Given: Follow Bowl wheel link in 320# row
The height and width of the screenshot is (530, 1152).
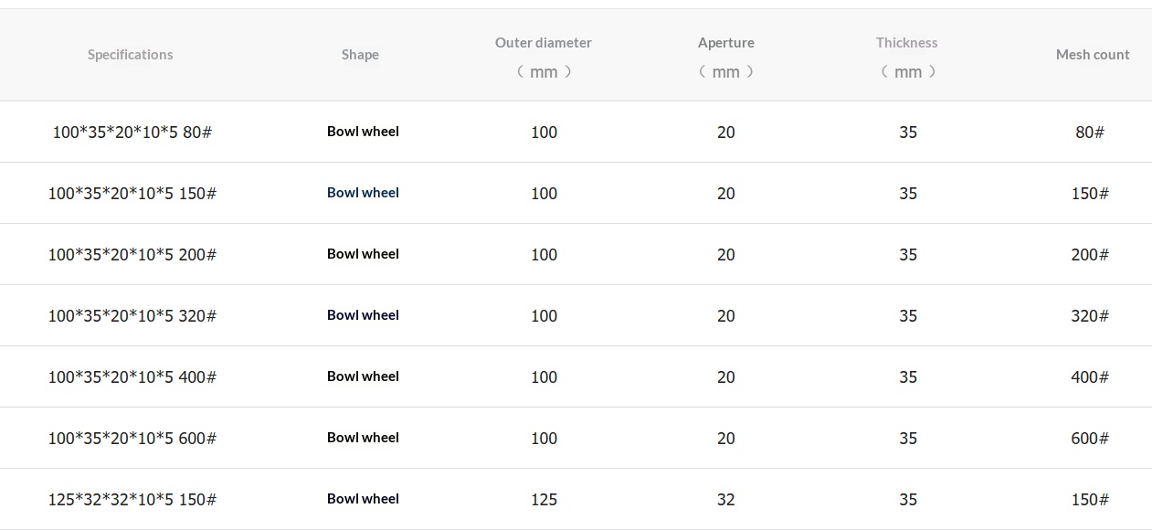Looking at the screenshot, I should pyautogui.click(x=363, y=315).
